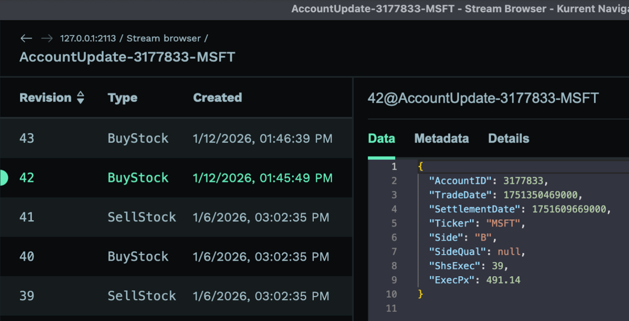The width and height of the screenshot is (629, 321).
Task: Select revision 40 BuyStock event row
Action: point(176,256)
